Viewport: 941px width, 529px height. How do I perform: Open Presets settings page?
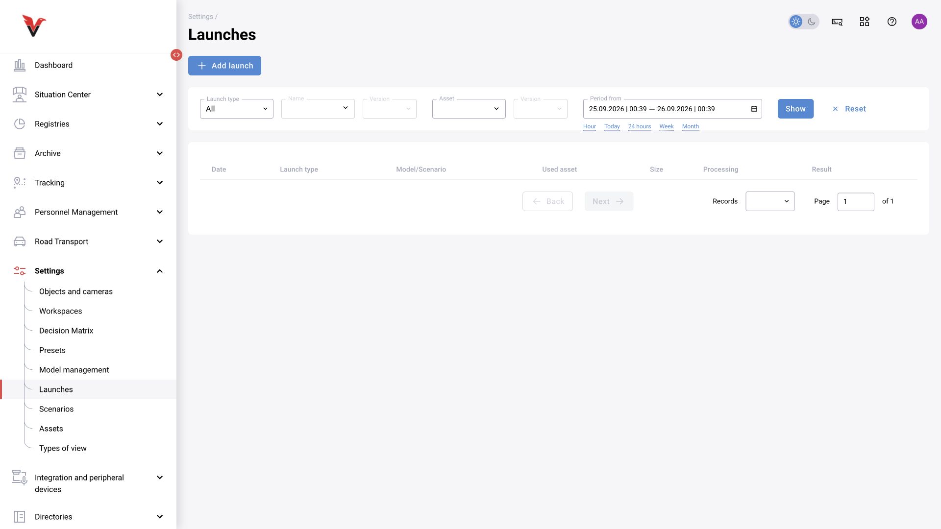tap(52, 350)
